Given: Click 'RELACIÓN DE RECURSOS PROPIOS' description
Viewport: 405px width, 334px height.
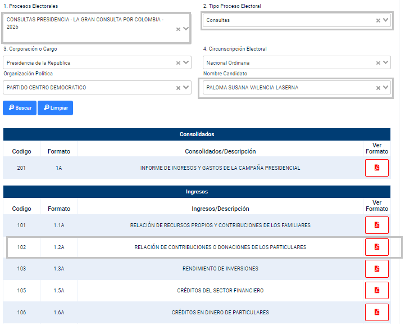Looking at the screenshot, I should [x=220, y=225].
